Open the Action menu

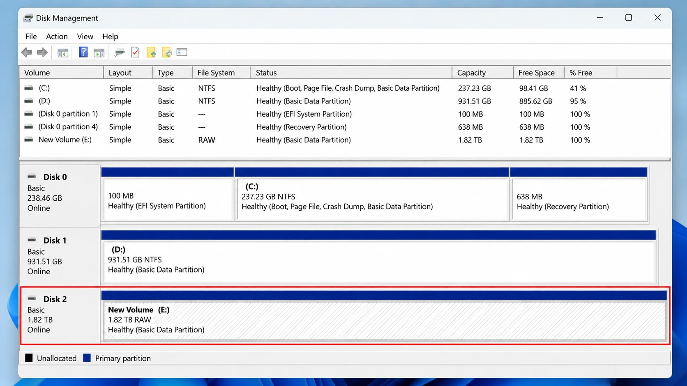click(x=57, y=37)
